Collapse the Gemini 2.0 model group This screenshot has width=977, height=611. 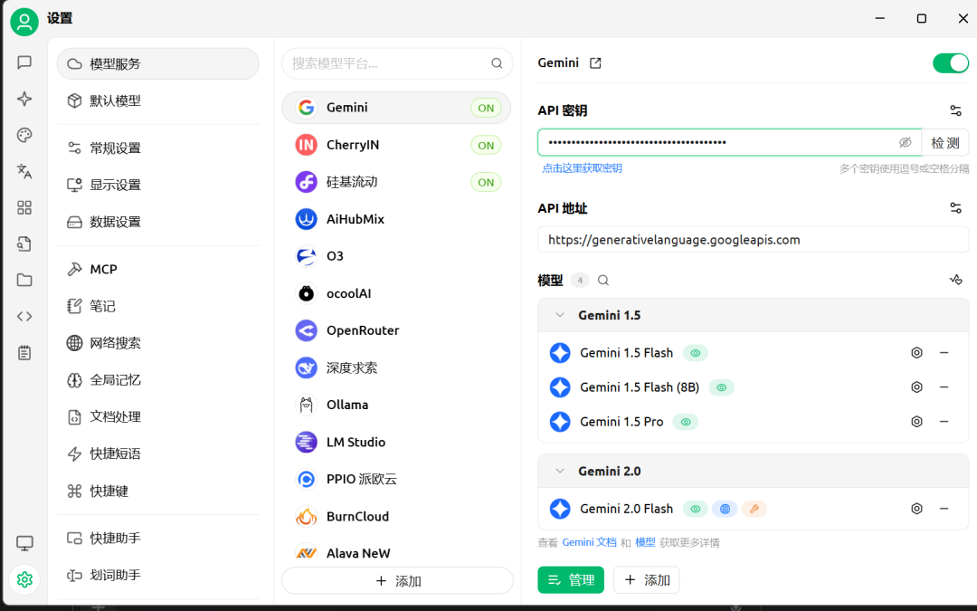(560, 471)
